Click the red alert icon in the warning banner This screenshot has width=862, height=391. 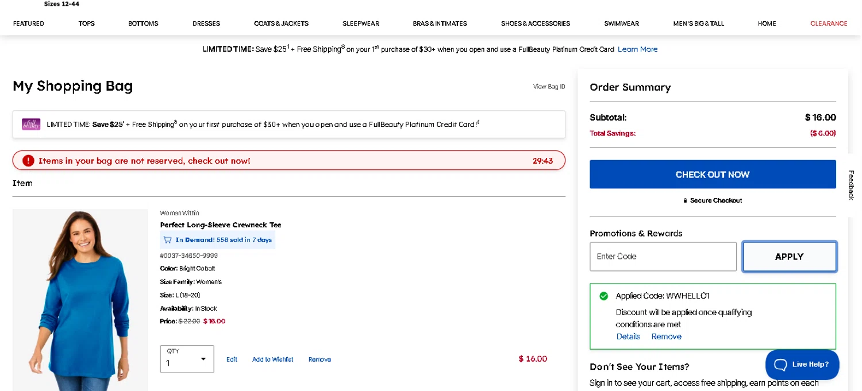28,161
